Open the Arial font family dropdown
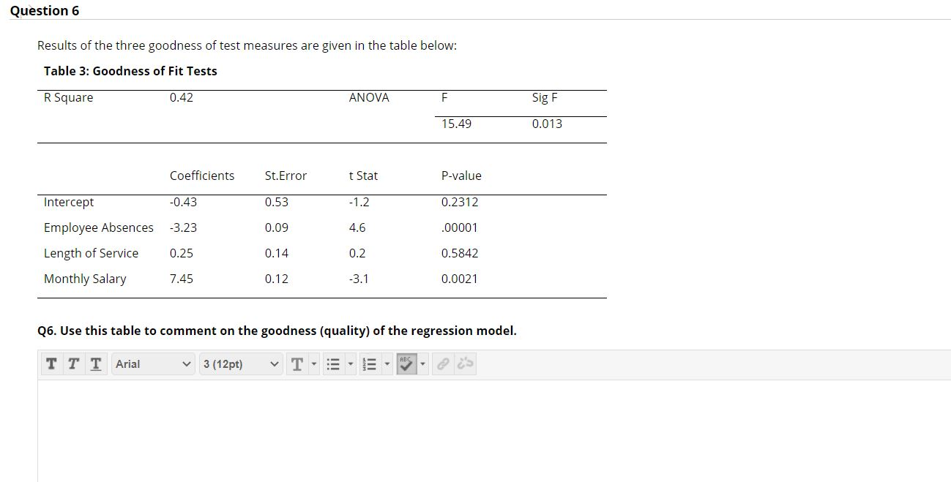951x482 pixels. (x=153, y=364)
